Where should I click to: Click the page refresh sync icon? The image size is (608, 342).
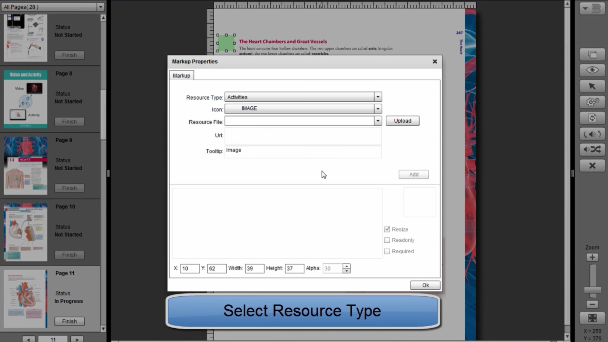tap(592, 118)
